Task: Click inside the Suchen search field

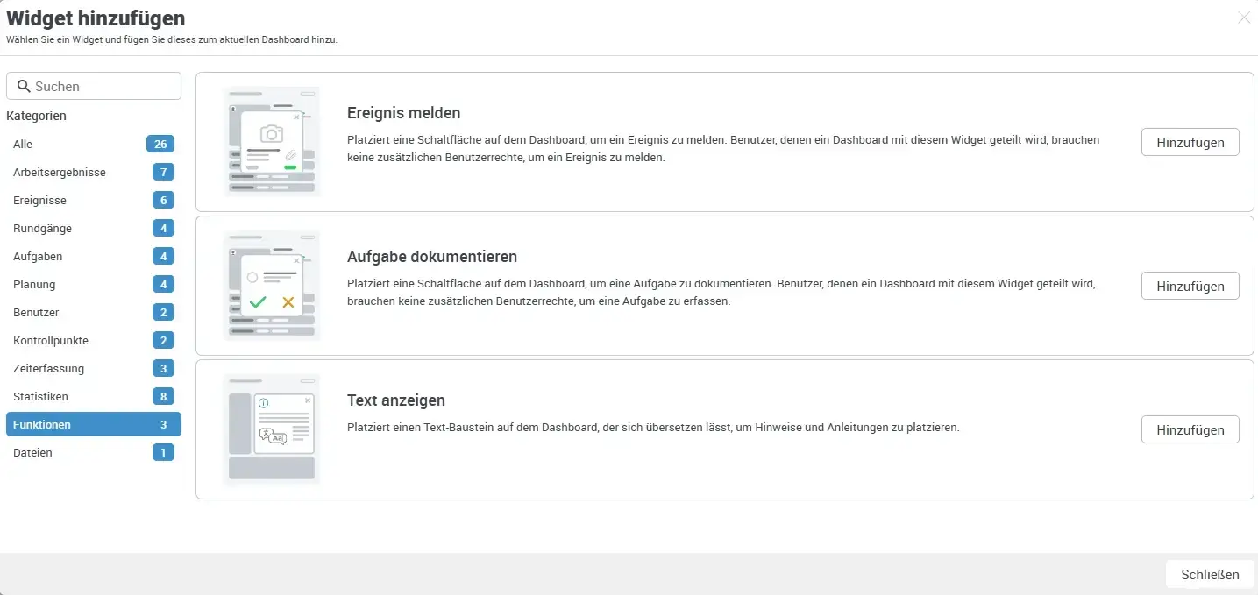Action: [94, 86]
